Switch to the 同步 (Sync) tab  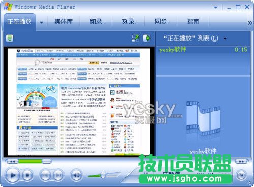161,22
